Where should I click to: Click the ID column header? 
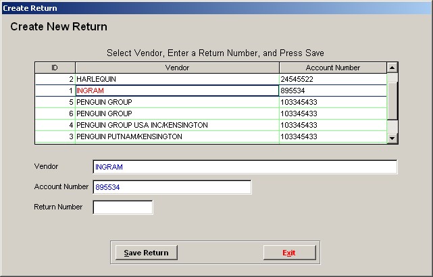tap(55, 68)
